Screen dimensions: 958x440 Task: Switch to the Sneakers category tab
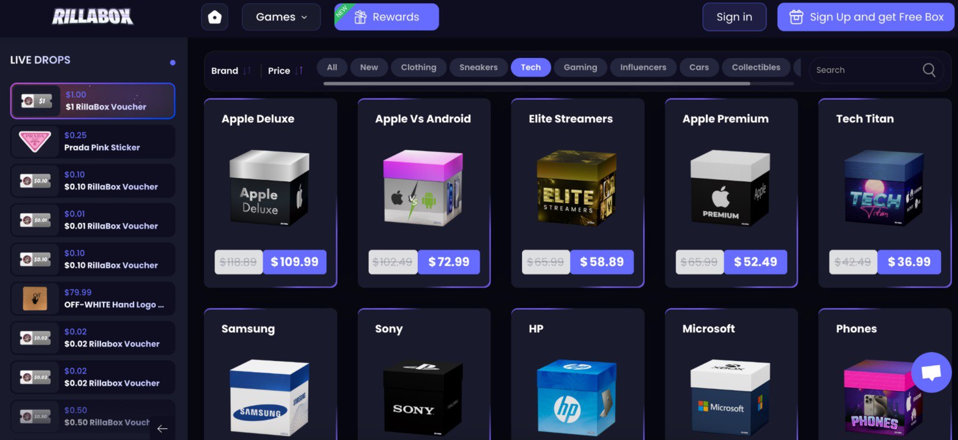pos(478,67)
